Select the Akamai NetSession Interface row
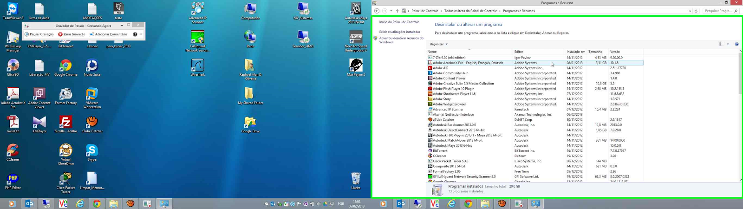 click(x=535, y=114)
